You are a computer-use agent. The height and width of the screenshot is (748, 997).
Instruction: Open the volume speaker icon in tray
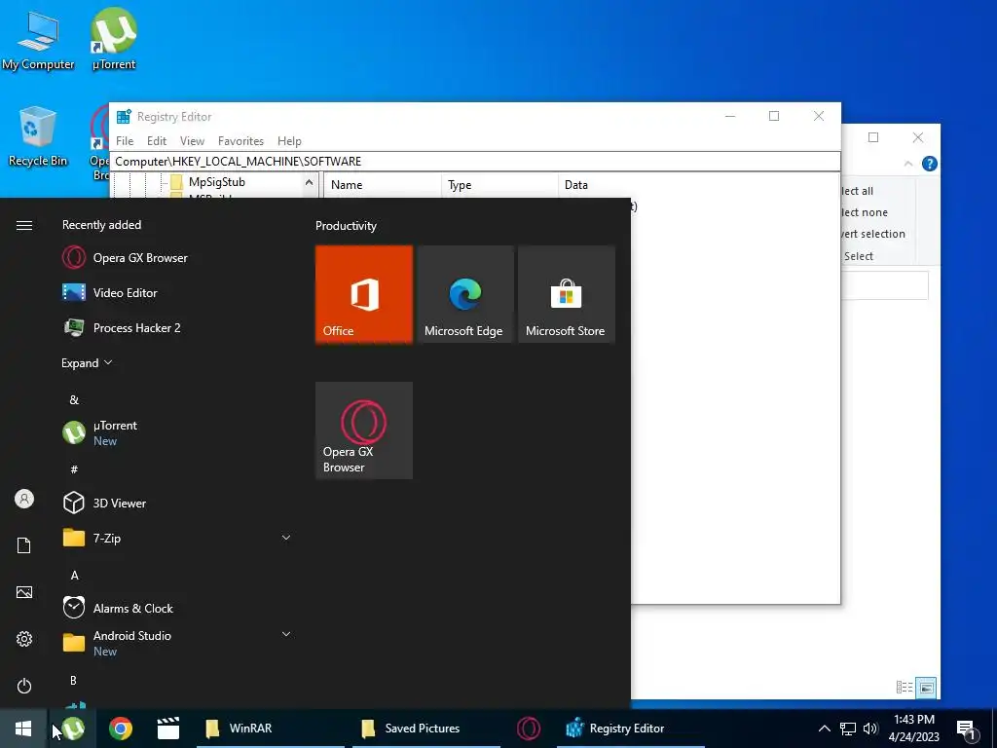click(x=870, y=729)
